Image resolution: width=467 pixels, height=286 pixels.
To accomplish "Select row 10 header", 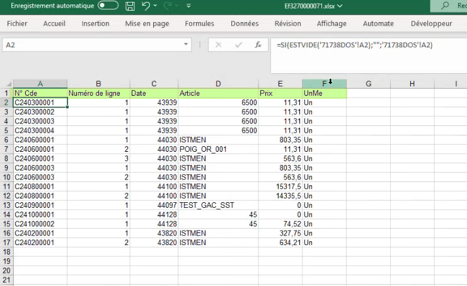I will [x=6, y=178].
